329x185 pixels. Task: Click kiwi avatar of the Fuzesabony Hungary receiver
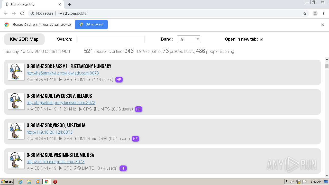coord(16,72)
